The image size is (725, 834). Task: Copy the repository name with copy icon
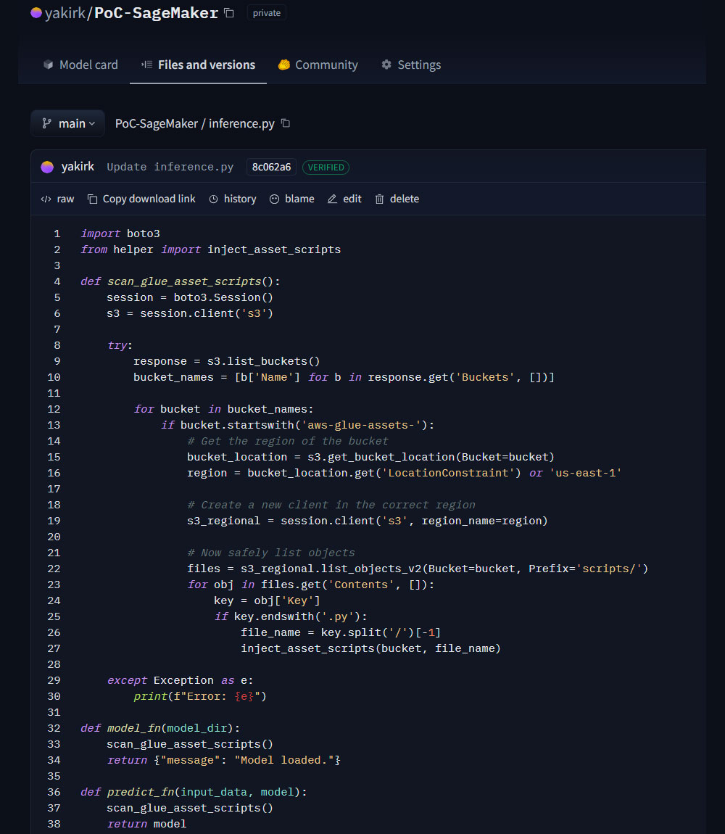(229, 13)
